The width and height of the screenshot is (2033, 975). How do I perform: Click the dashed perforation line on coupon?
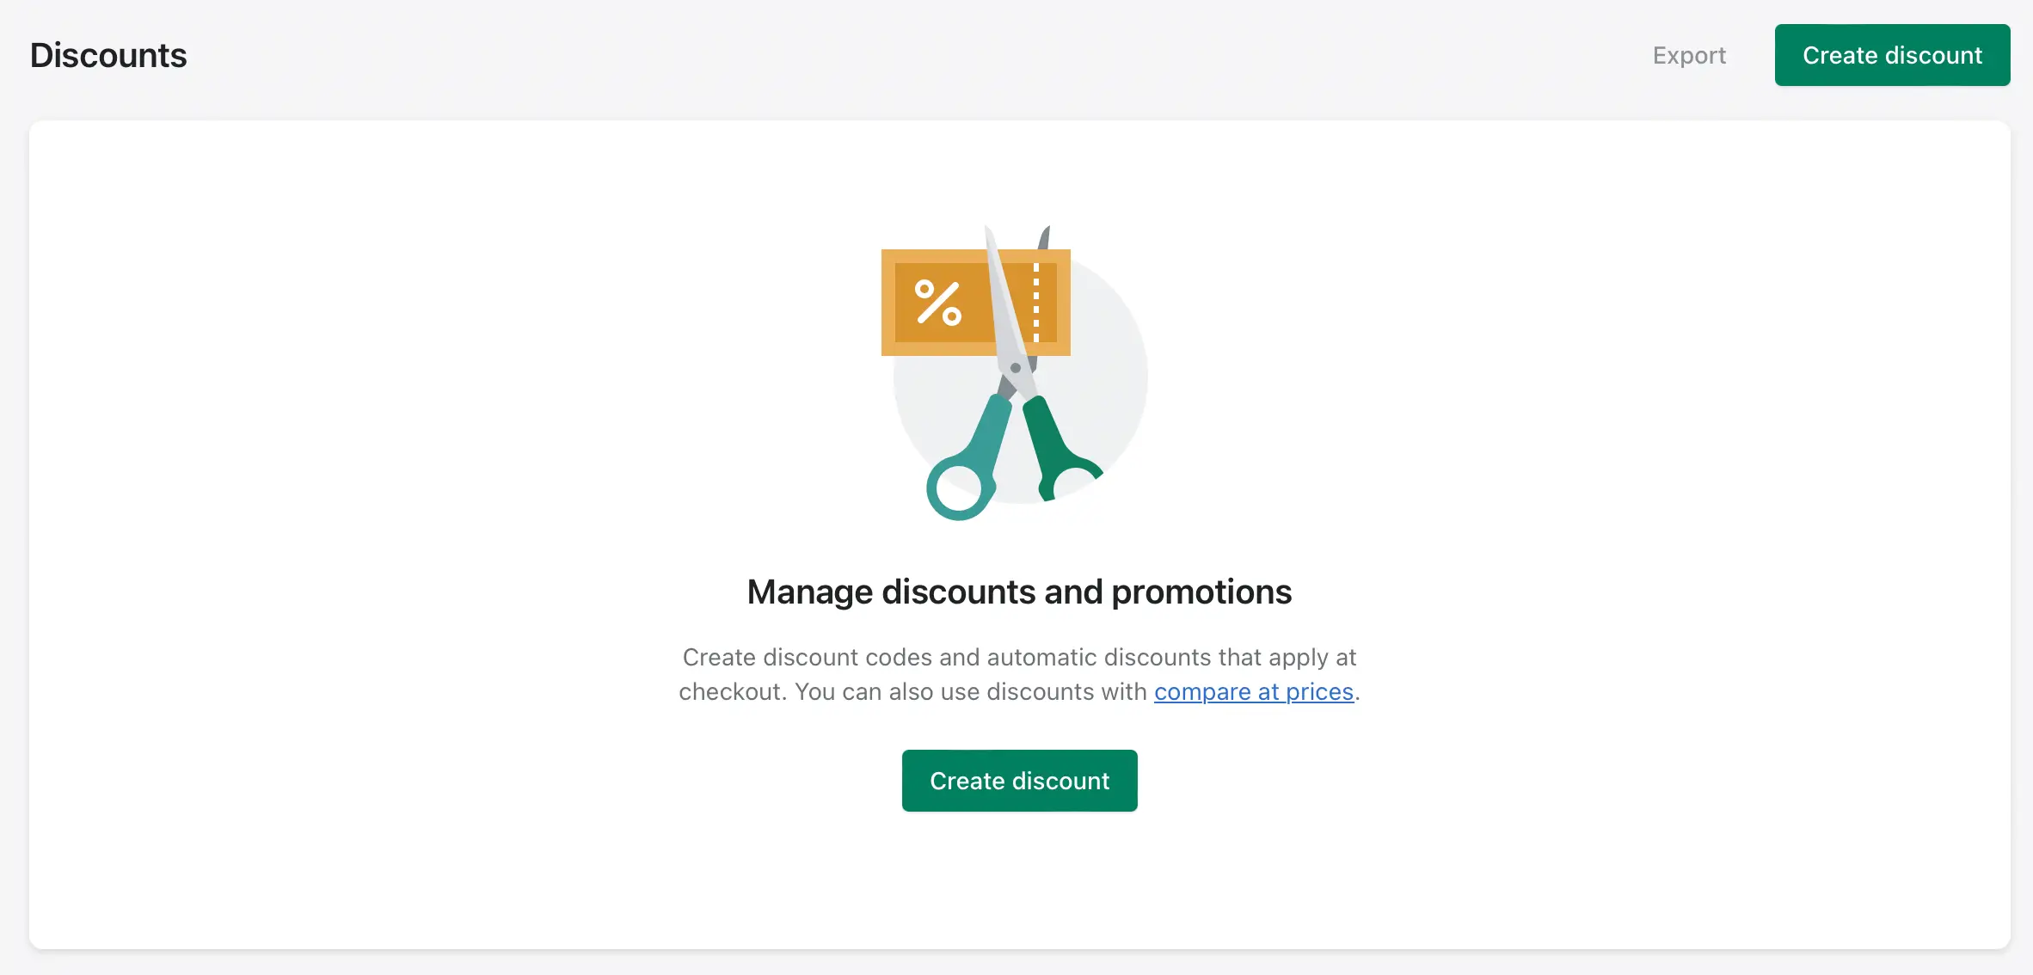[1036, 303]
